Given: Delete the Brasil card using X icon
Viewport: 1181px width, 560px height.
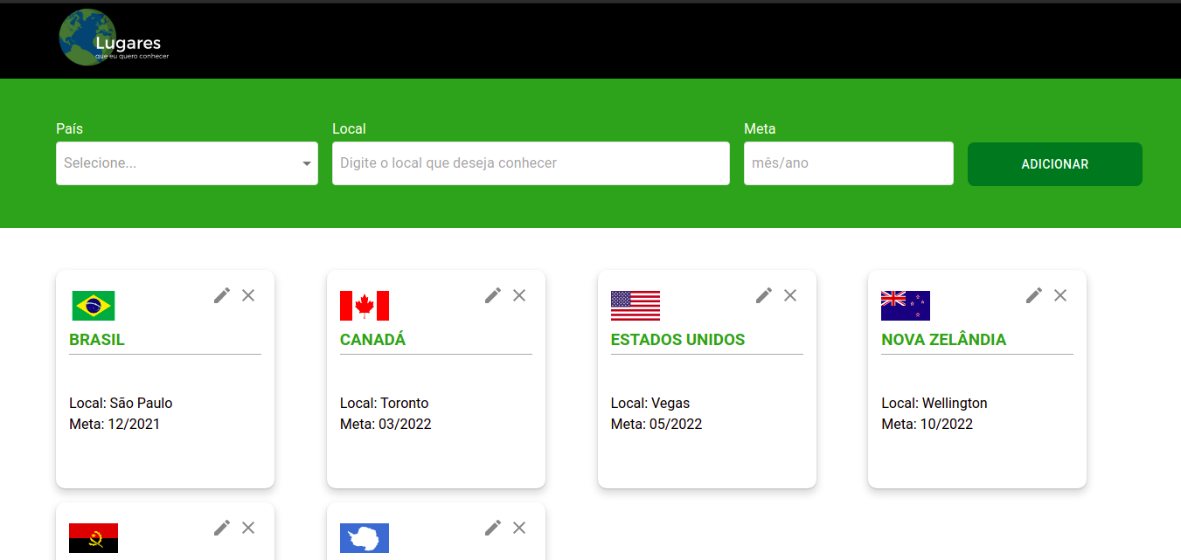Looking at the screenshot, I should [248, 295].
